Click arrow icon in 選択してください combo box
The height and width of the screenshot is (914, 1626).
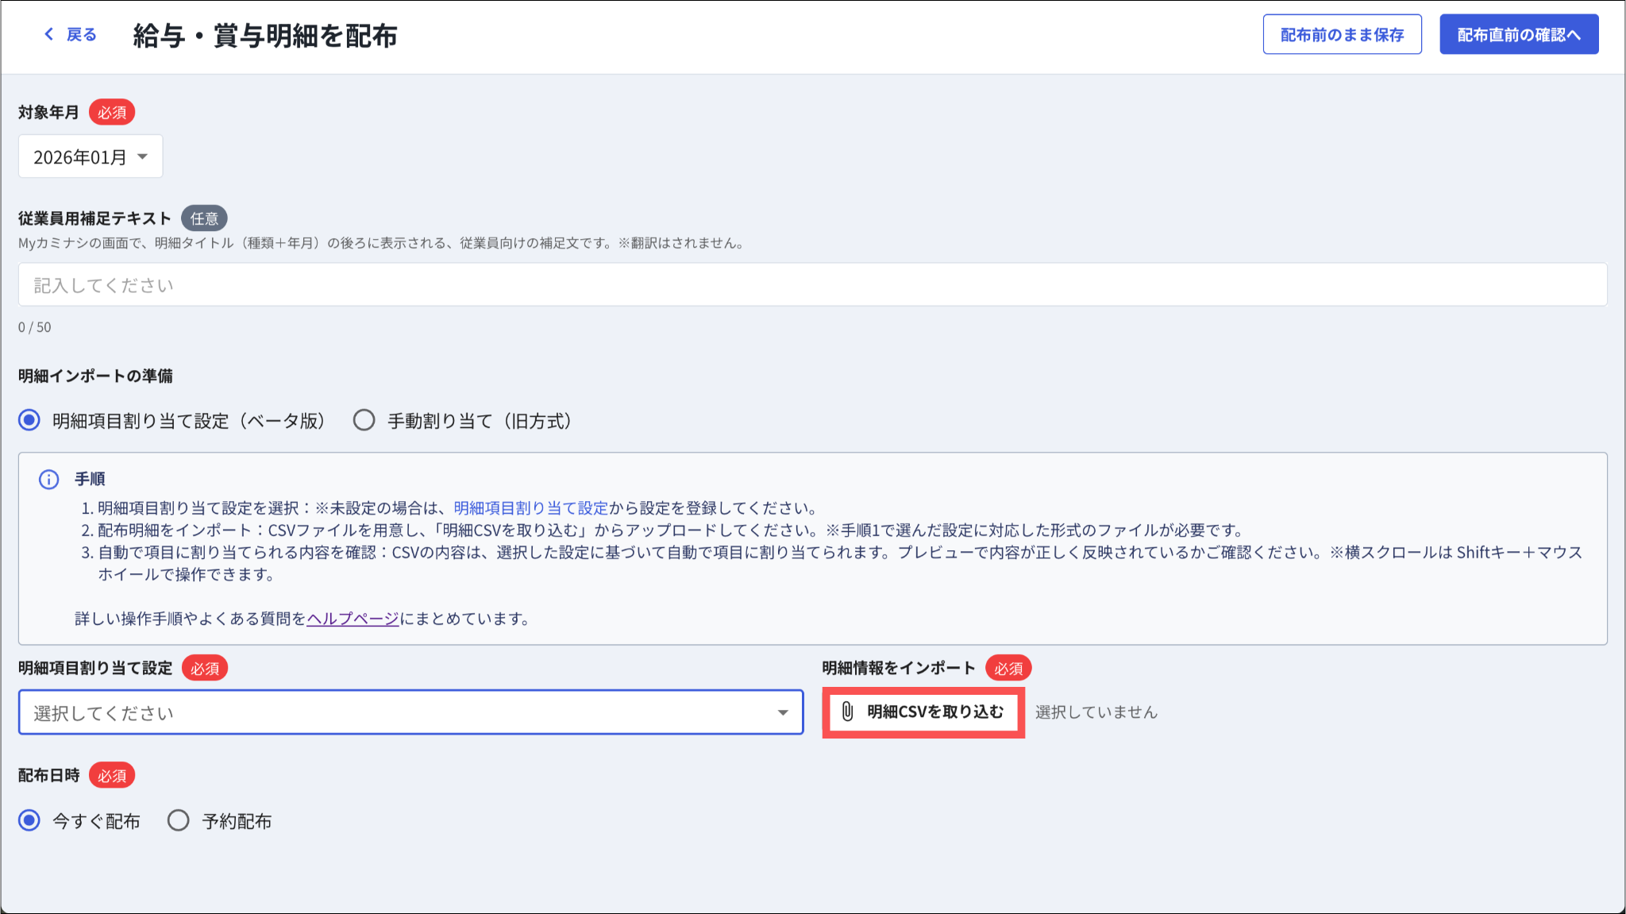click(783, 713)
